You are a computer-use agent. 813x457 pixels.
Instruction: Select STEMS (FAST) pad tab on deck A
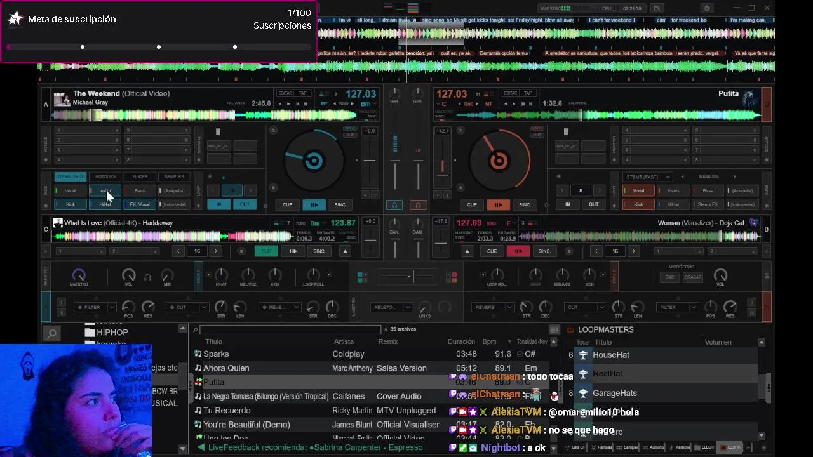point(70,176)
